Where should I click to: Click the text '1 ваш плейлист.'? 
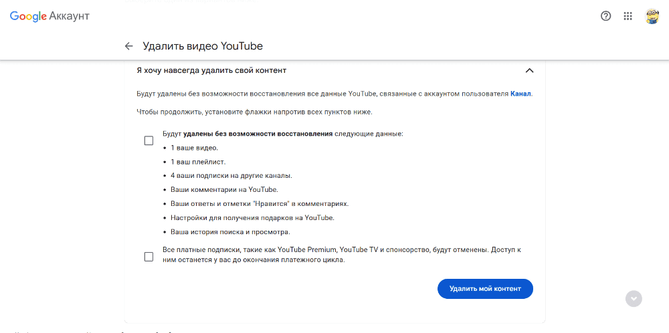click(x=198, y=162)
